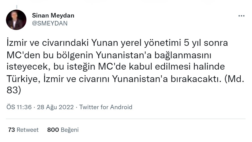Click the 800 likes count number
The image size is (252, 142).
[x=53, y=130]
